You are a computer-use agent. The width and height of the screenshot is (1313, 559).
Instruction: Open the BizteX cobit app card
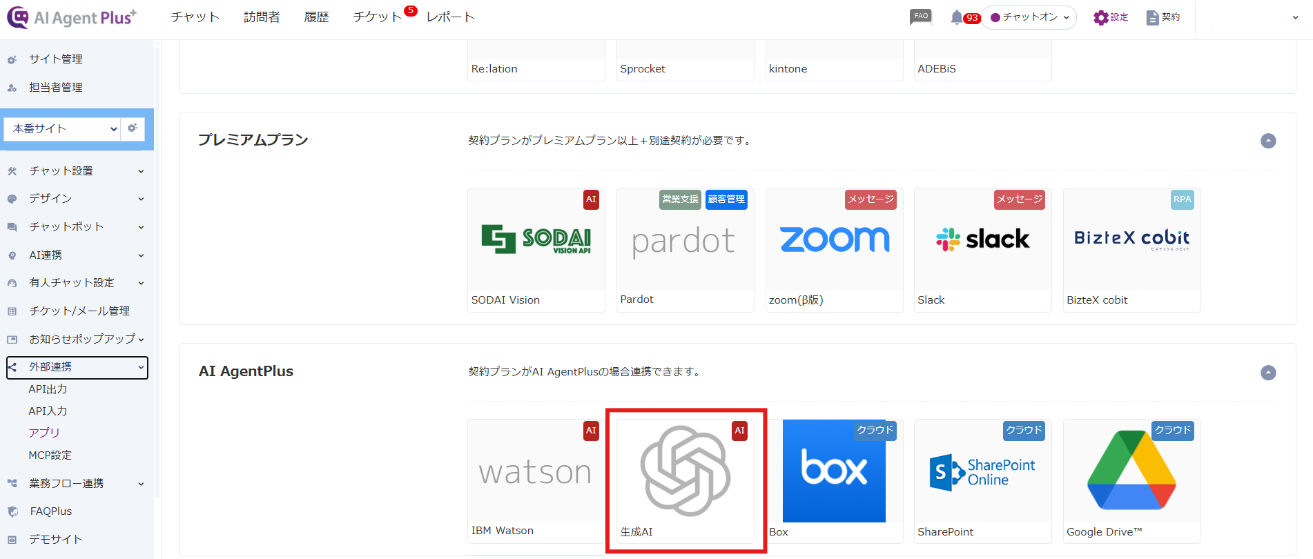1131,250
